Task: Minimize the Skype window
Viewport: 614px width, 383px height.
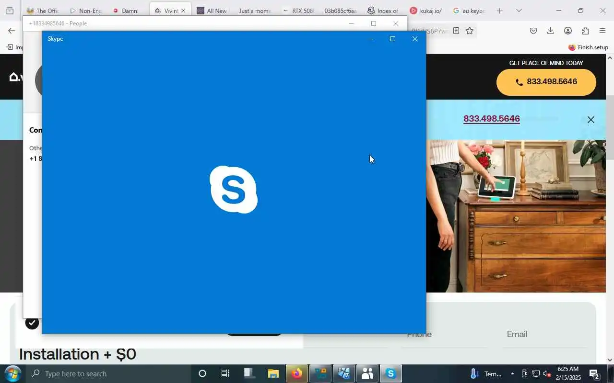Action: click(x=370, y=39)
